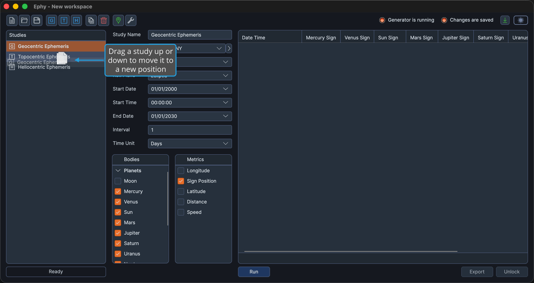Save workspace with the floppy disk icon
This screenshot has width=534, height=283.
[37, 20]
